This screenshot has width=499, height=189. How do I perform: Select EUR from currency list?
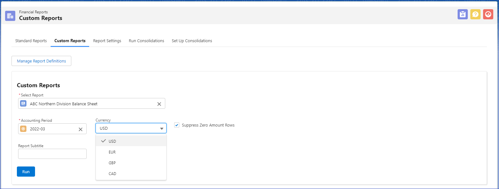112,152
